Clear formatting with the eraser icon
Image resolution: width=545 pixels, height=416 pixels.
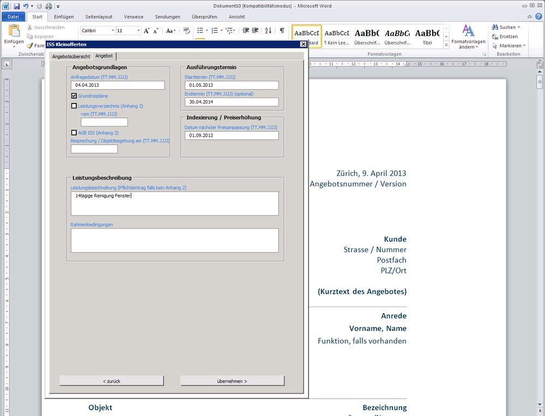point(186,30)
